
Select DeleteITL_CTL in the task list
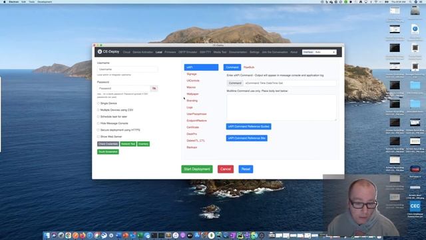coord(196,141)
